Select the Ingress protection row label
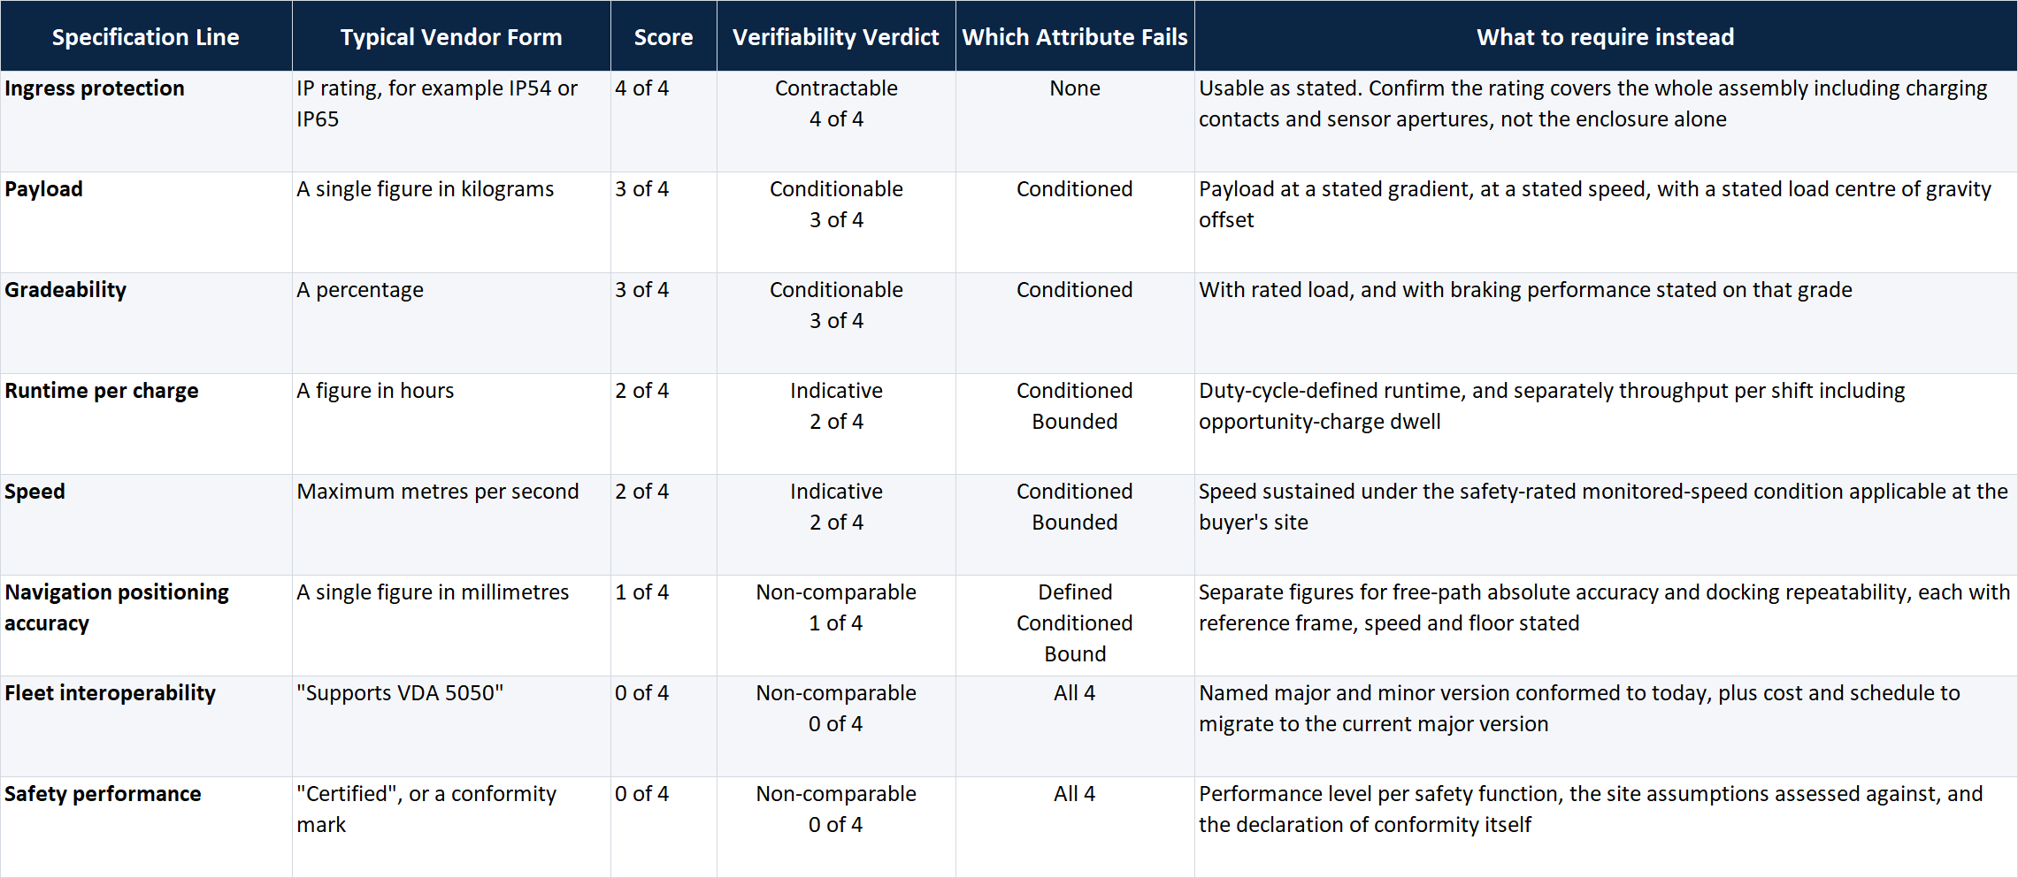 (x=146, y=121)
